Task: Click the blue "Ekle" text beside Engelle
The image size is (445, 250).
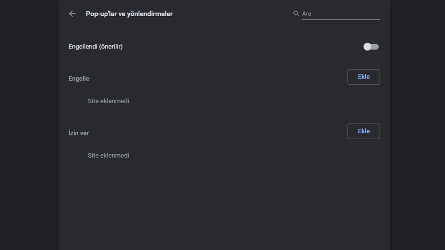Action: pyautogui.click(x=363, y=77)
